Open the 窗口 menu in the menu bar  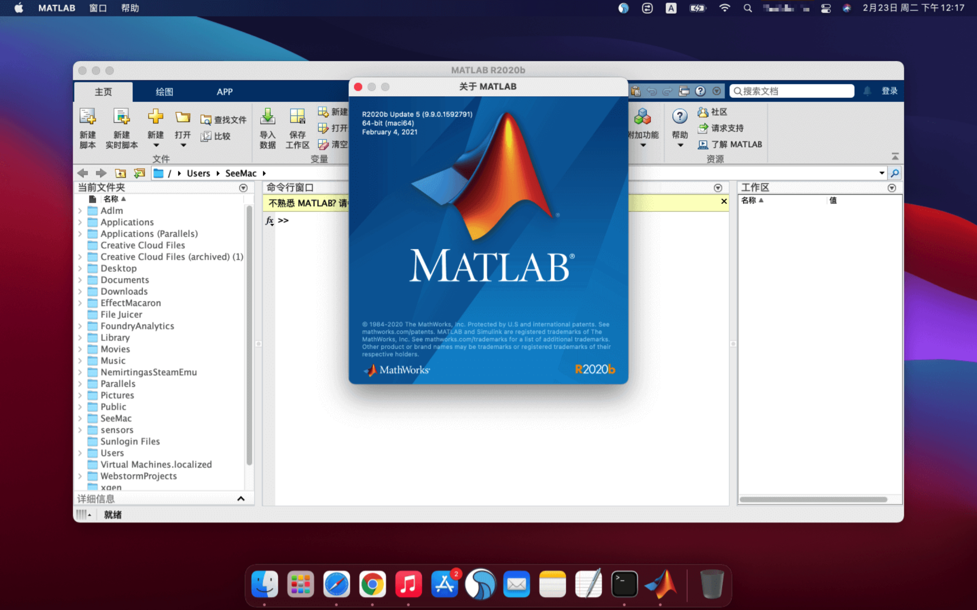pos(98,8)
